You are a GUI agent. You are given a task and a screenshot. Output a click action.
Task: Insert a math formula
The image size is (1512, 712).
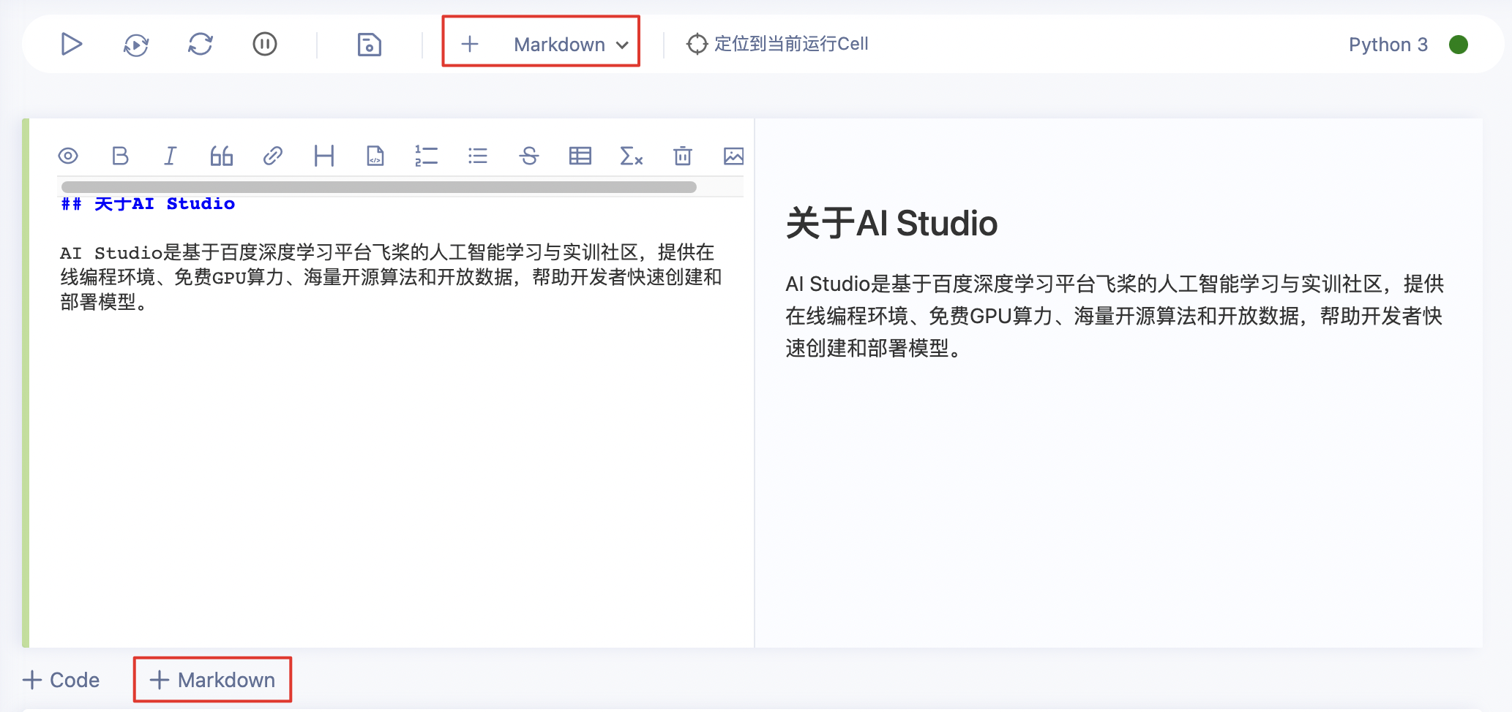tap(632, 156)
